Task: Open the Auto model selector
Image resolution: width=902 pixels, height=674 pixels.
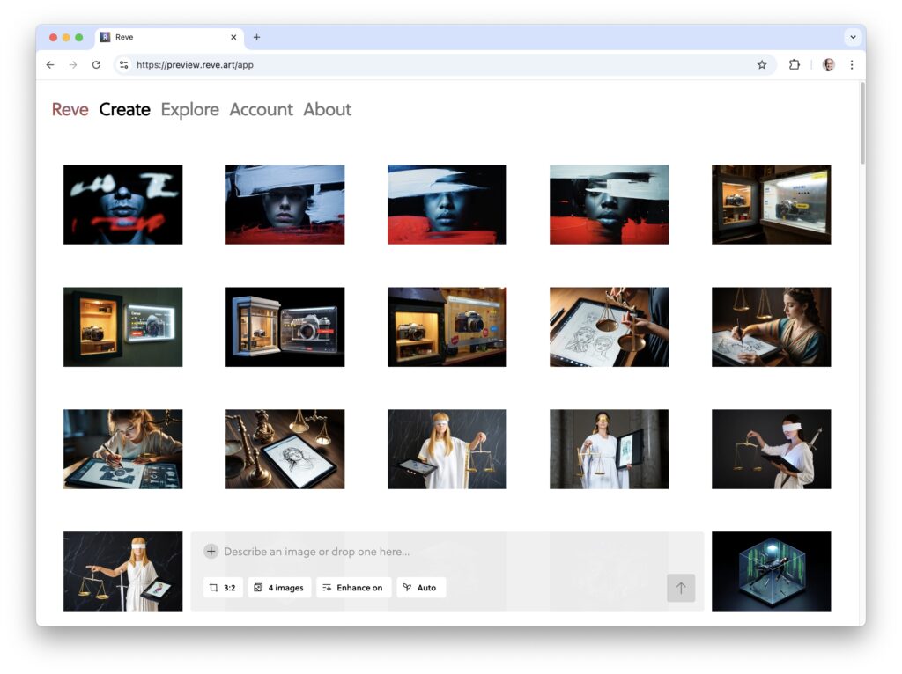Action: coord(420,588)
